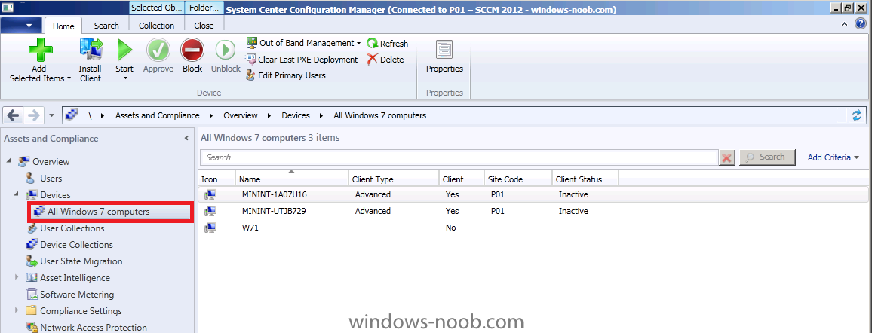Viewport: 872px width, 333px height.
Task: Switch to the Home ribbon tab
Action: tap(63, 26)
